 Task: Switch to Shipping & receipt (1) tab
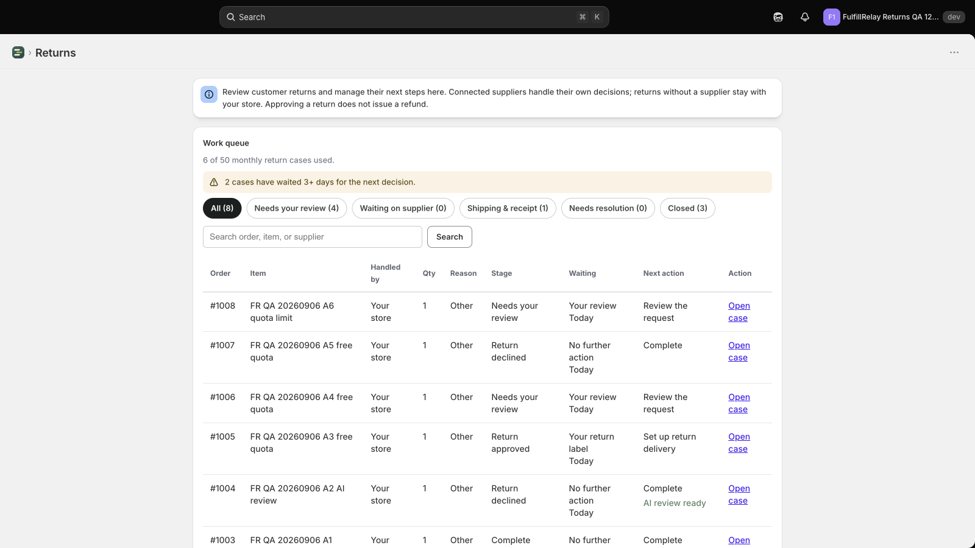508,208
